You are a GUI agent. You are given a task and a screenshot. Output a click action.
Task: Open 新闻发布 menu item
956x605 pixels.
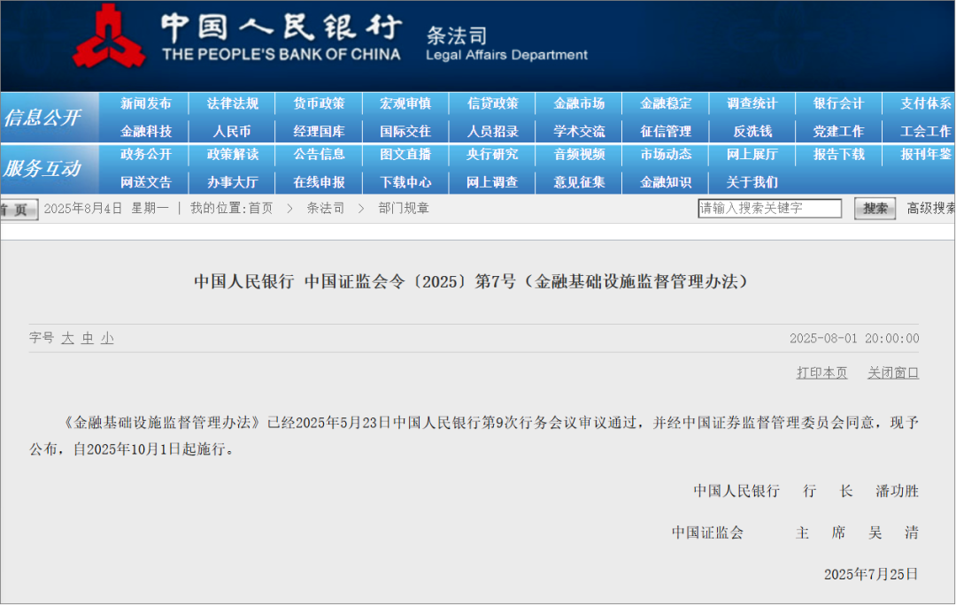click(146, 103)
